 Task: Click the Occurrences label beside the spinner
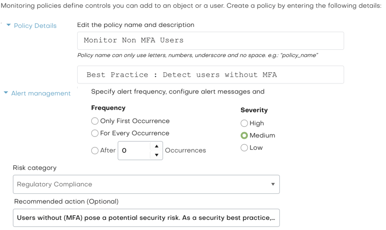pos(185,150)
